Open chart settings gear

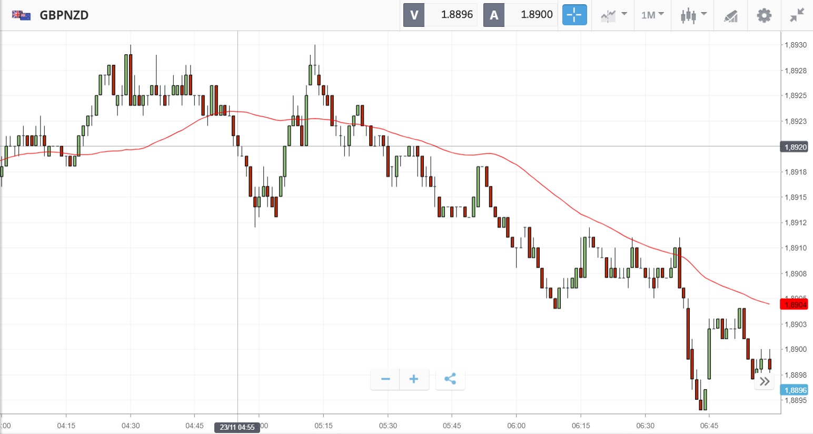(x=764, y=15)
